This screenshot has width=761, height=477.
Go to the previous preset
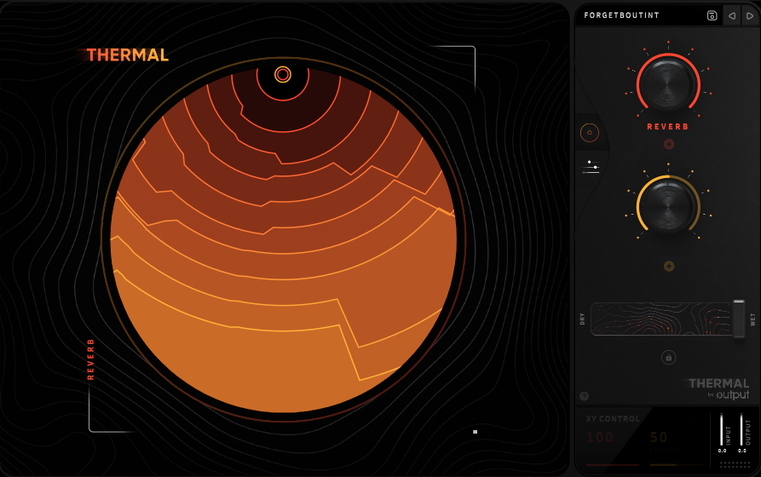click(x=731, y=15)
